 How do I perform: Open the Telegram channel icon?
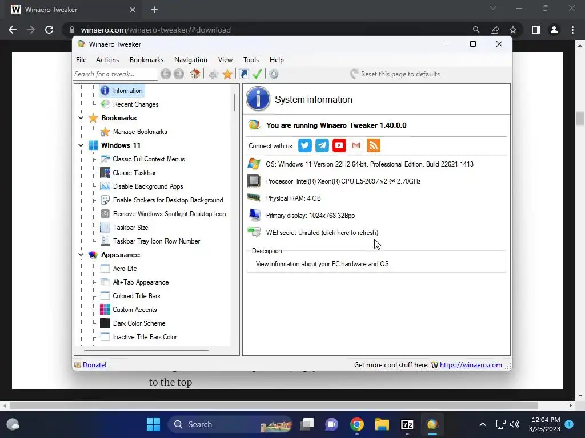click(322, 145)
